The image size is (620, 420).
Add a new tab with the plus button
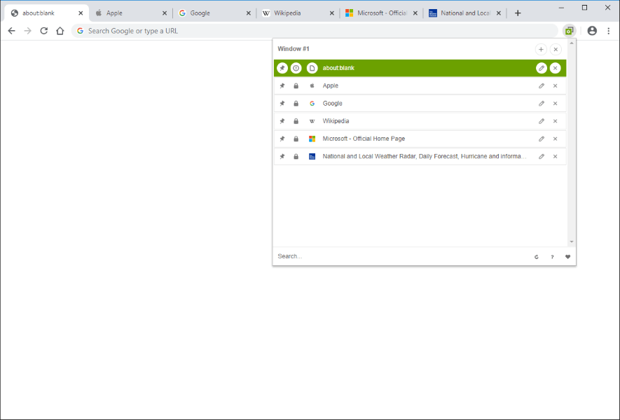coord(541,49)
